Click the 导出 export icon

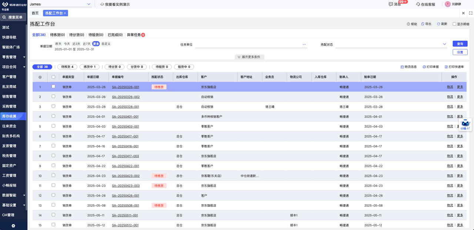coord(423,24)
